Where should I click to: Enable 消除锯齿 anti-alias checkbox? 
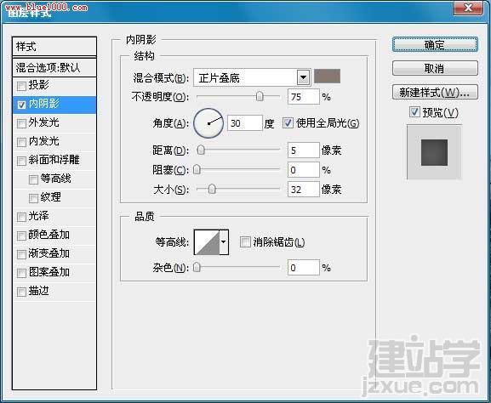click(x=245, y=241)
